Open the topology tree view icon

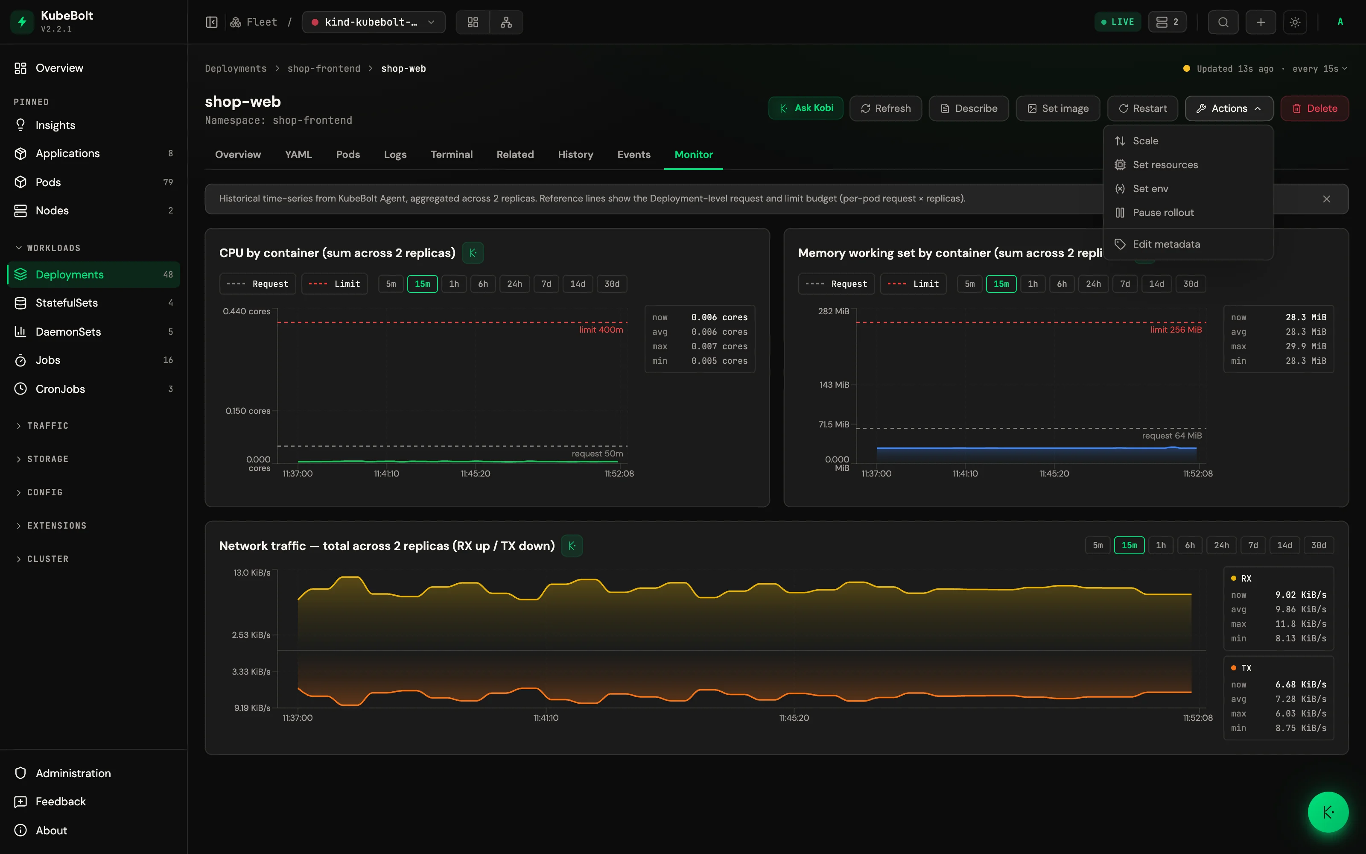pyautogui.click(x=506, y=22)
